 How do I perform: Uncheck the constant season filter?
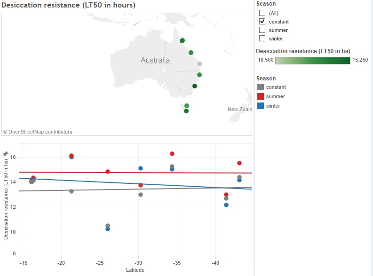(x=262, y=22)
